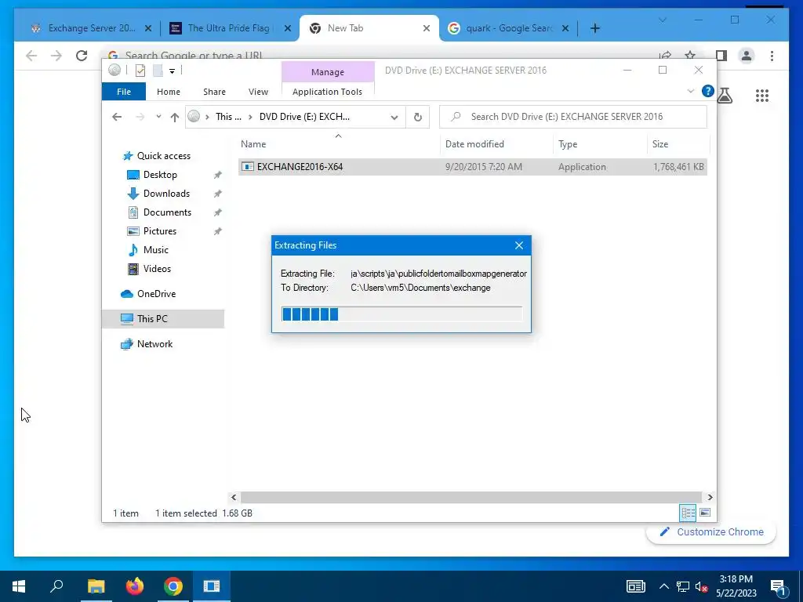The image size is (803, 602).
Task: Click Chrome share page icon
Action: pos(665,56)
